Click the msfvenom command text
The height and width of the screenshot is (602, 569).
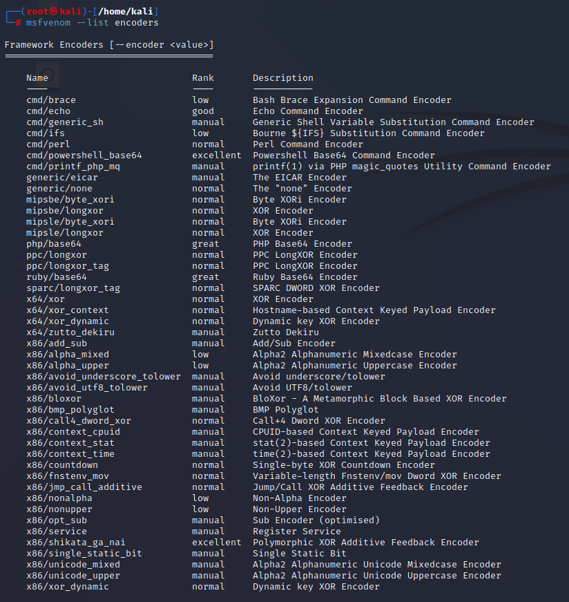coord(48,23)
